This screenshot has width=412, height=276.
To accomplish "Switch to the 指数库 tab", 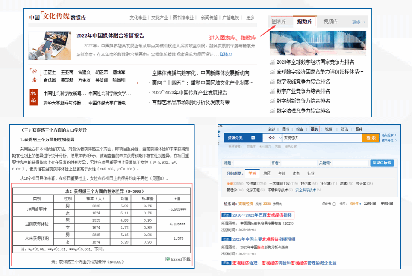I will [x=305, y=22].
